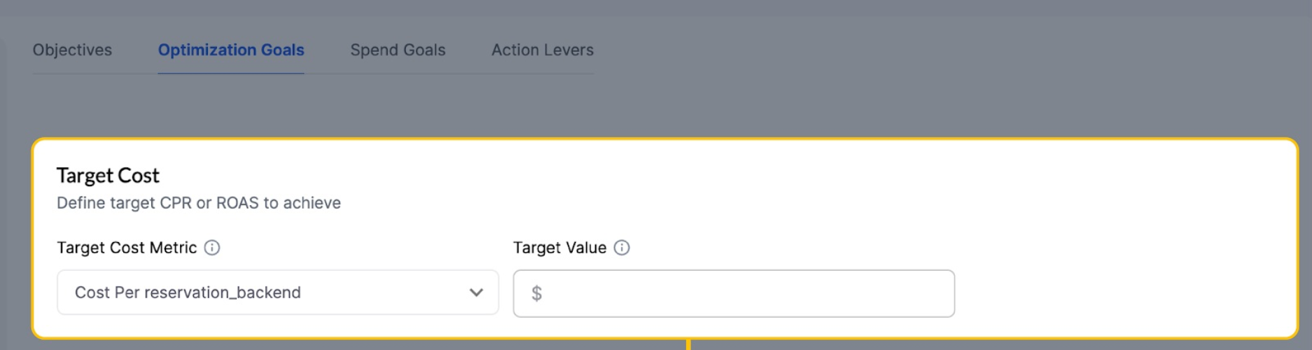This screenshot has height=350, width=1312.
Task: Expand the dropdown using its chevron arrow
Action: 476,293
